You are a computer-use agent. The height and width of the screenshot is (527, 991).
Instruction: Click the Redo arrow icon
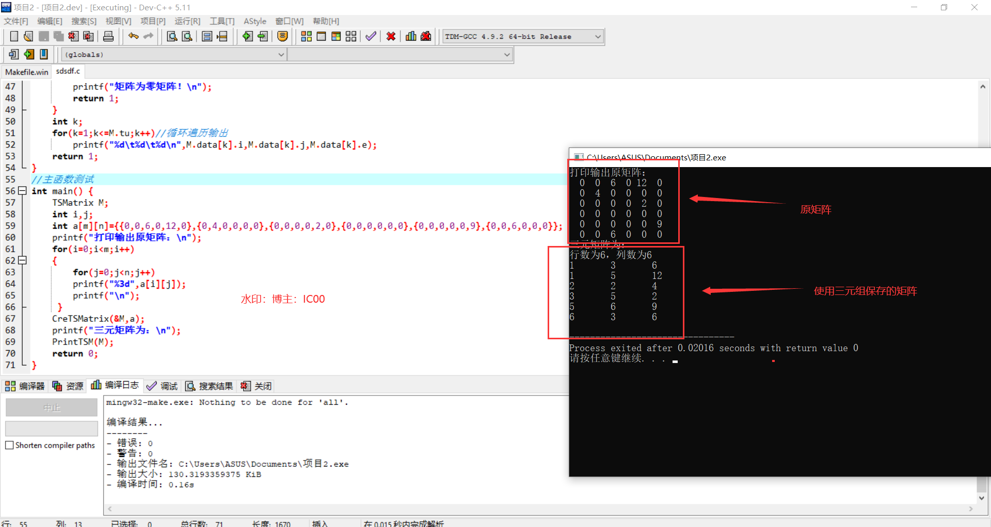coord(149,36)
